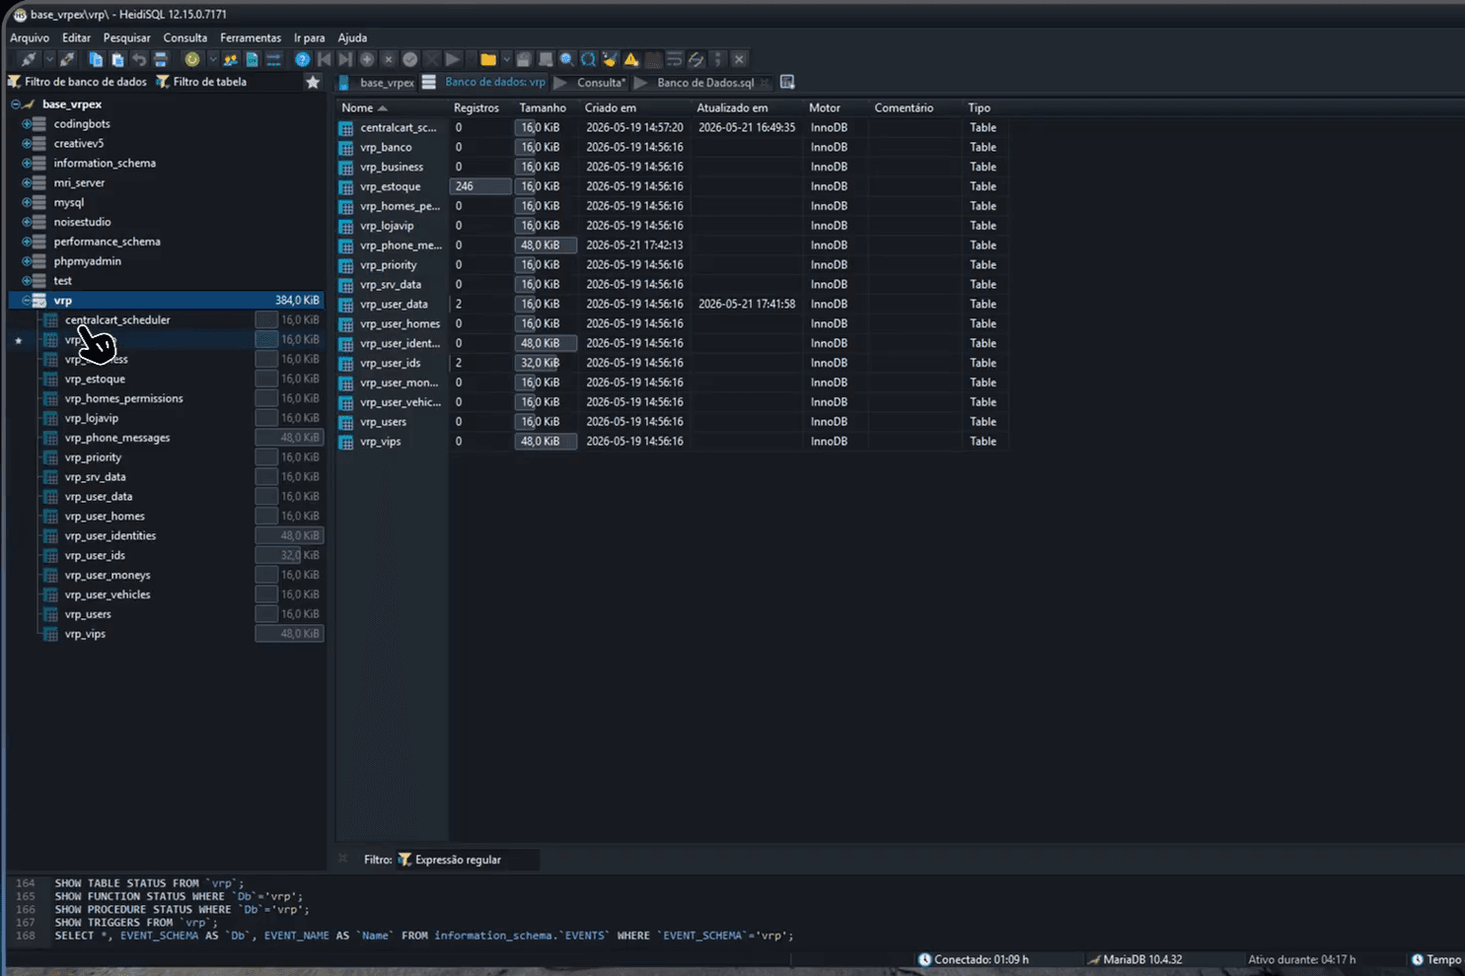Sort by the Criado em column header

[x=636, y=107]
